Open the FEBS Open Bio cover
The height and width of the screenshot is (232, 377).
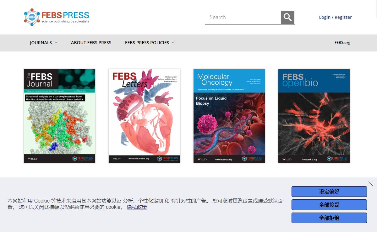coord(314,116)
